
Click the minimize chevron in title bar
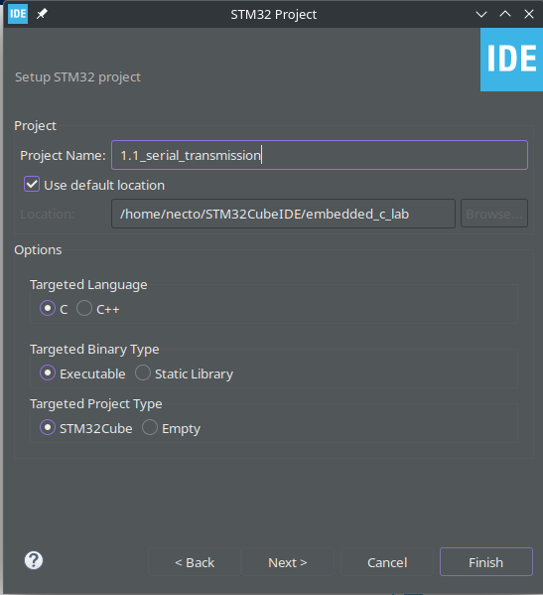(481, 15)
